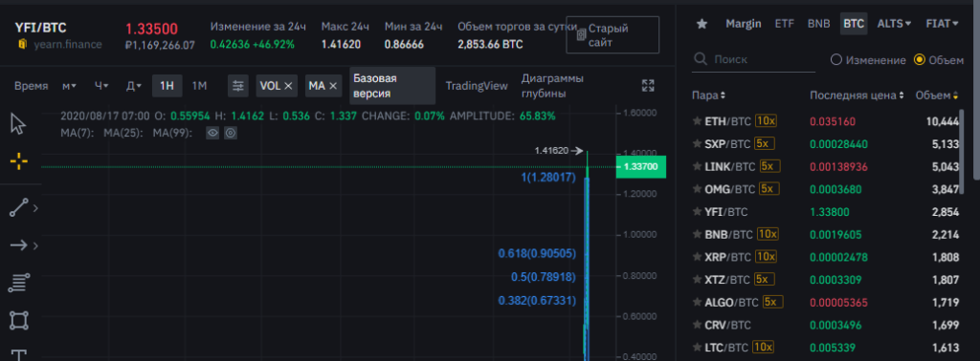Switch to BNB market tab
Viewport: 980px width, 361px height.
tap(819, 24)
